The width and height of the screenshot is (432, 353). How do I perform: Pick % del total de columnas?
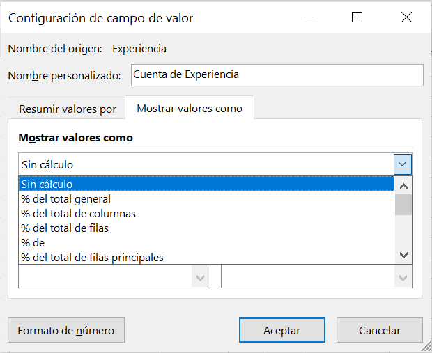coord(206,213)
